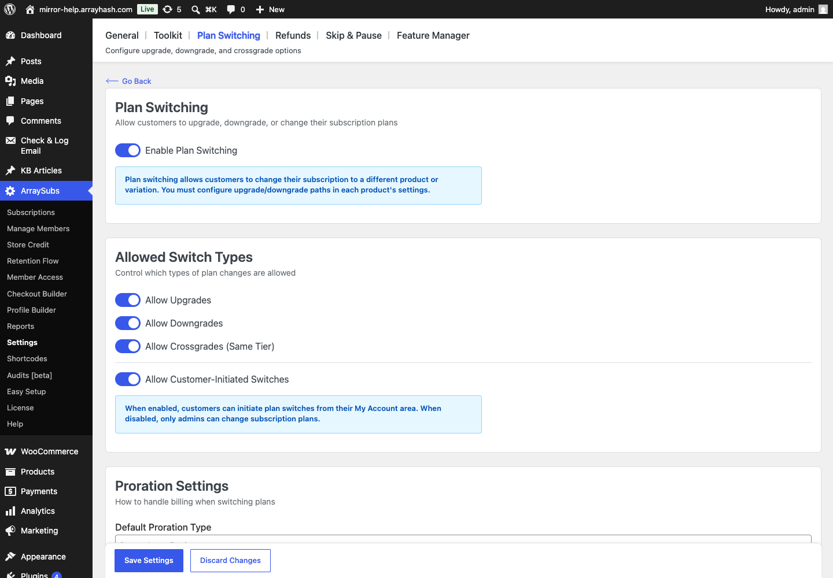Click the Save Settings button
The image size is (833, 578).
[149, 561]
